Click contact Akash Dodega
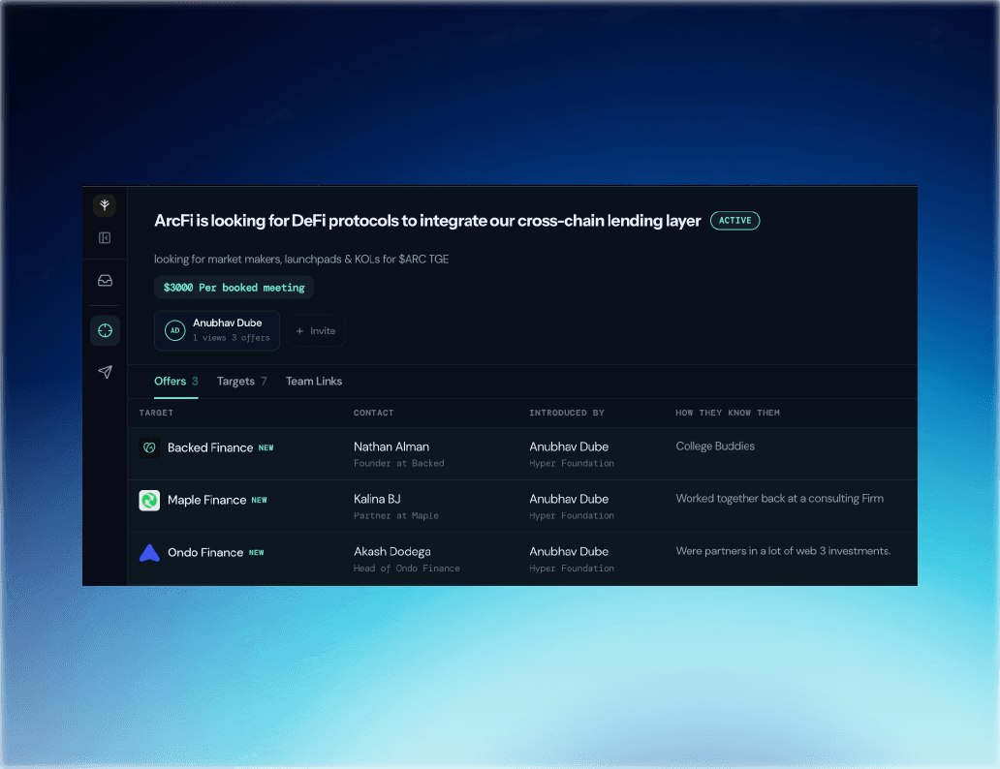 392,551
